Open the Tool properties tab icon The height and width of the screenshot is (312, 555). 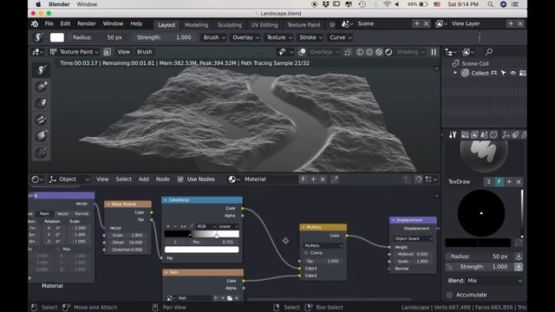(453, 135)
